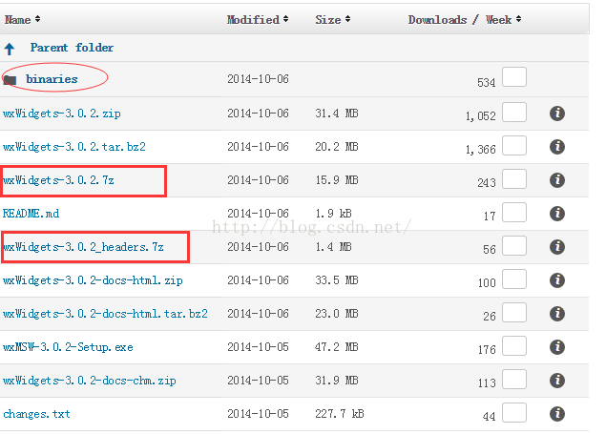Click info icon for README.md

557,214
